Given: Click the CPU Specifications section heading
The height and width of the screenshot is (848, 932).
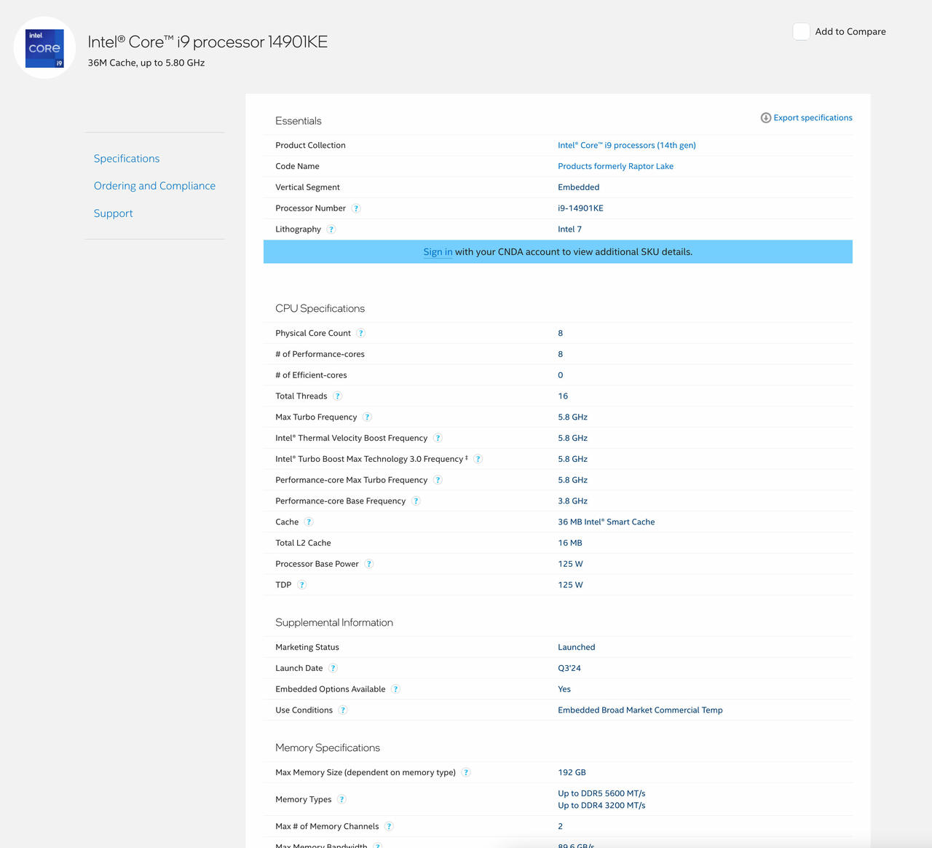Looking at the screenshot, I should point(320,309).
